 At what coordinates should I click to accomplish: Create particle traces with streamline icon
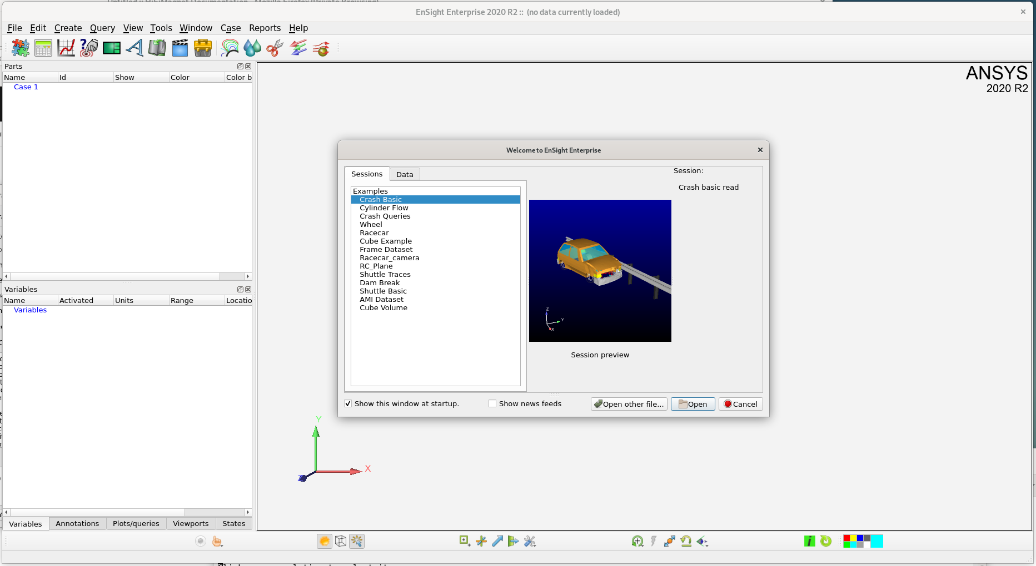click(x=321, y=48)
